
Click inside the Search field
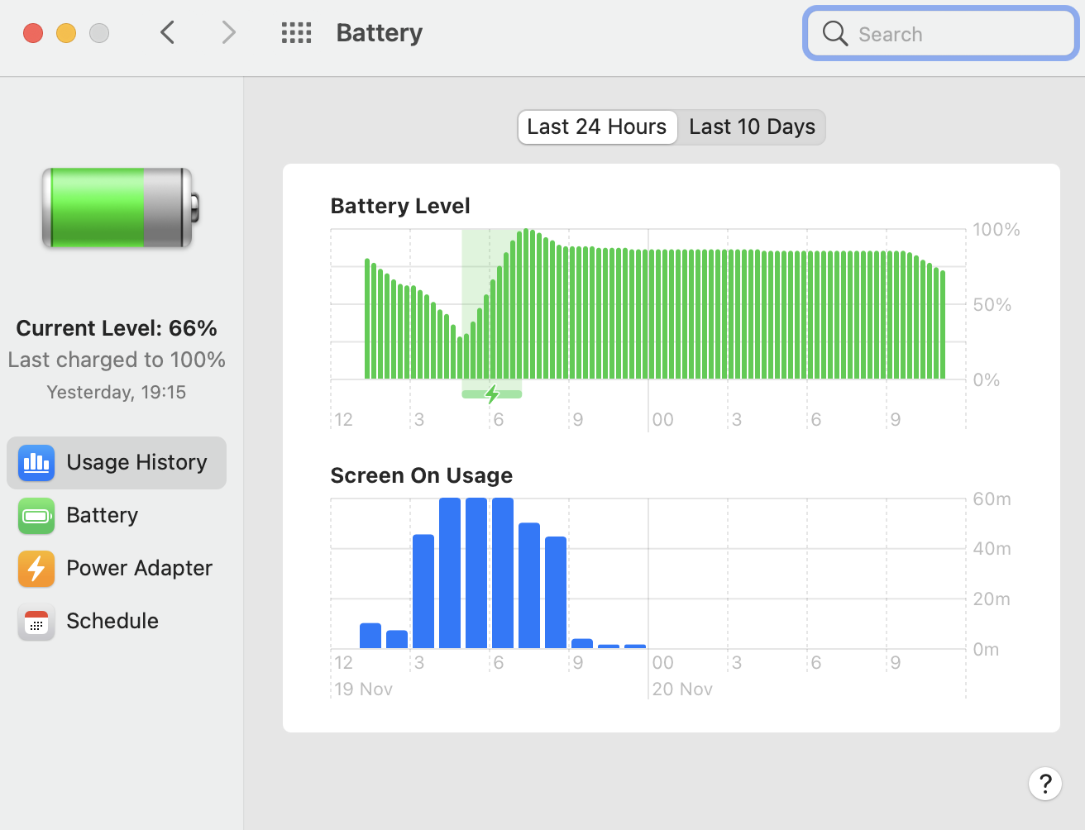tap(941, 34)
